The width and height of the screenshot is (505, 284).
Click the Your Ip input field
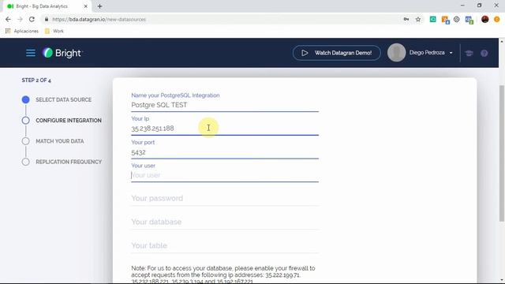[225, 129]
